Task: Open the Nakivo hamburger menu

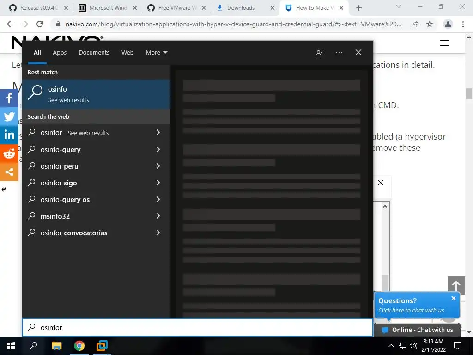Action: (444, 43)
